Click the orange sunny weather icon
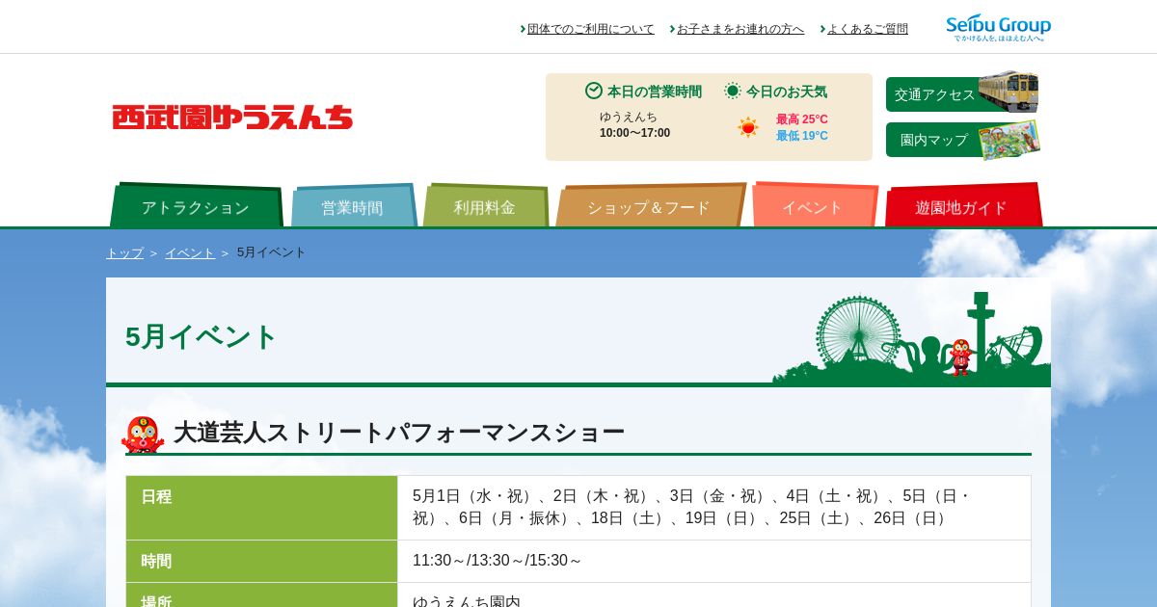Screen dimensions: 1157x607 (x=748, y=127)
